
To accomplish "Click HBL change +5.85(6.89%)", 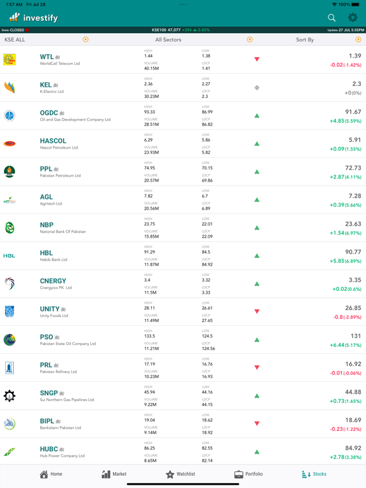I will (x=346, y=261).
